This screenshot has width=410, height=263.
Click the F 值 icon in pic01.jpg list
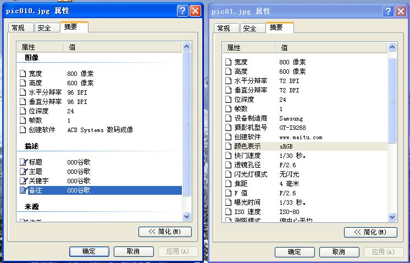click(x=229, y=193)
